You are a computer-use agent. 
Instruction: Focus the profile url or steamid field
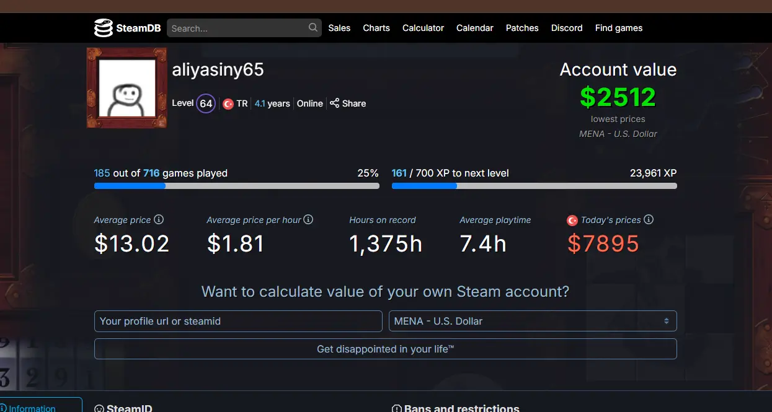click(238, 321)
